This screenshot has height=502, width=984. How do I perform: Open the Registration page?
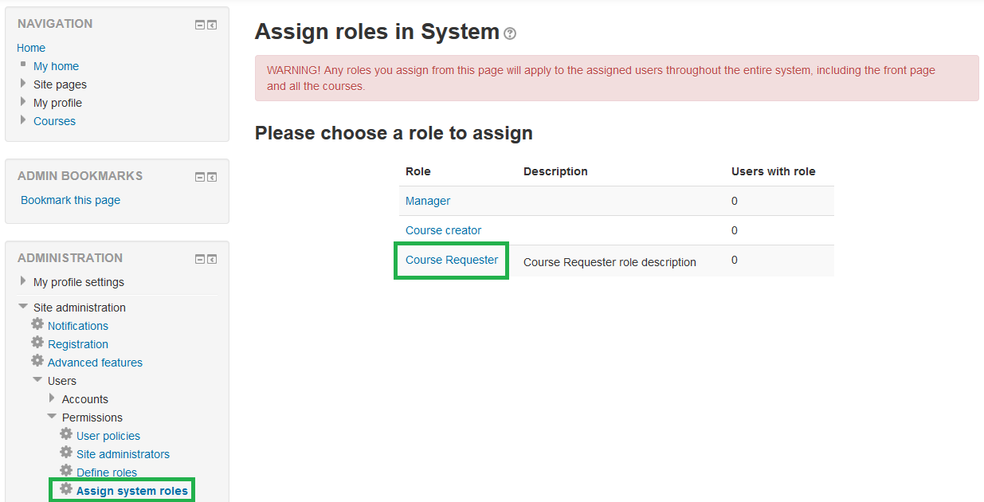coord(78,344)
